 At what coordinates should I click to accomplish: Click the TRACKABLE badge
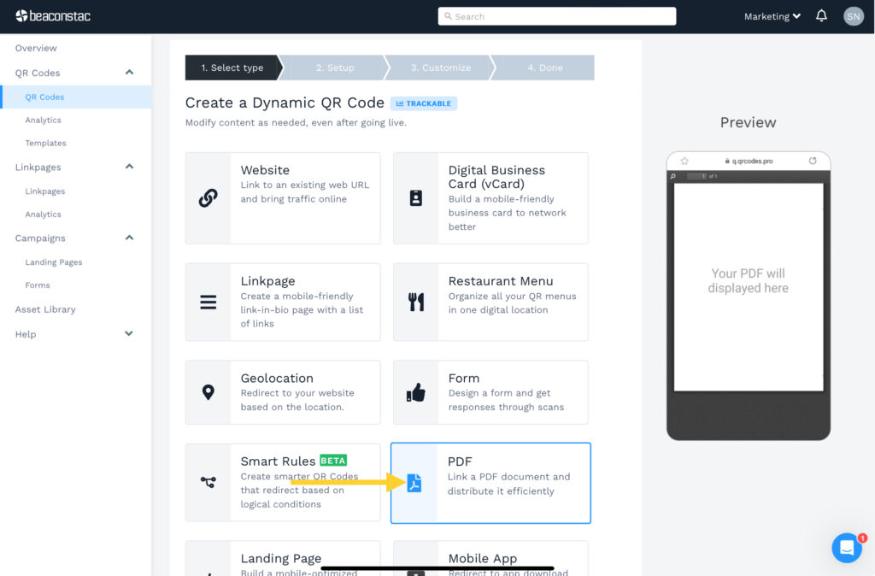click(423, 103)
